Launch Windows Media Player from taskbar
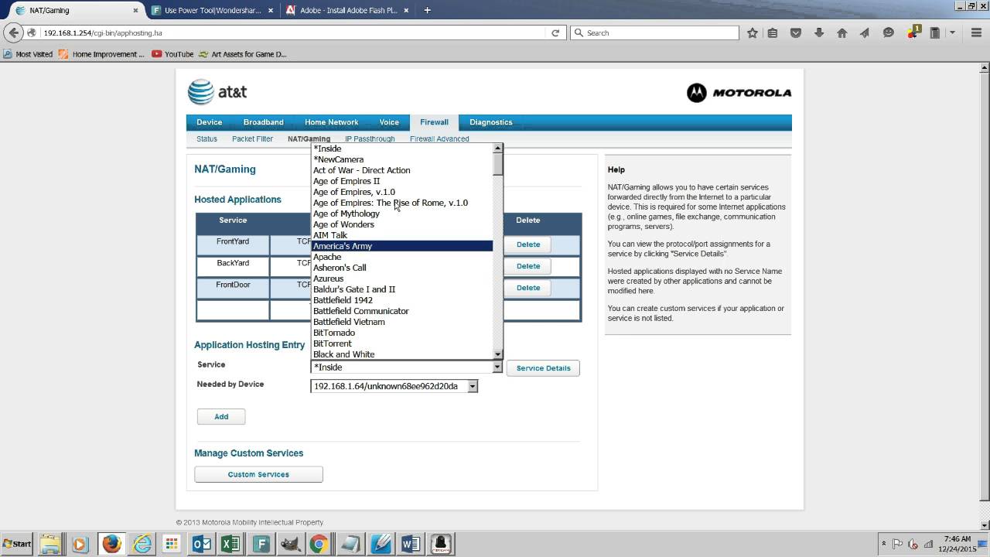The height and width of the screenshot is (557, 990). click(80, 544)
